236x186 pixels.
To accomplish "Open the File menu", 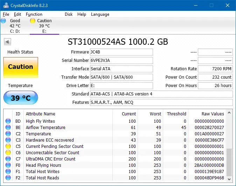I will click(x=6, y=14).
